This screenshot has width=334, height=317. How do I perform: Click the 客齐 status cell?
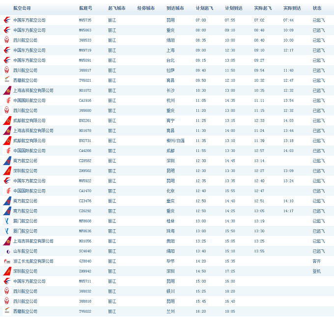(x=316, y=261)
